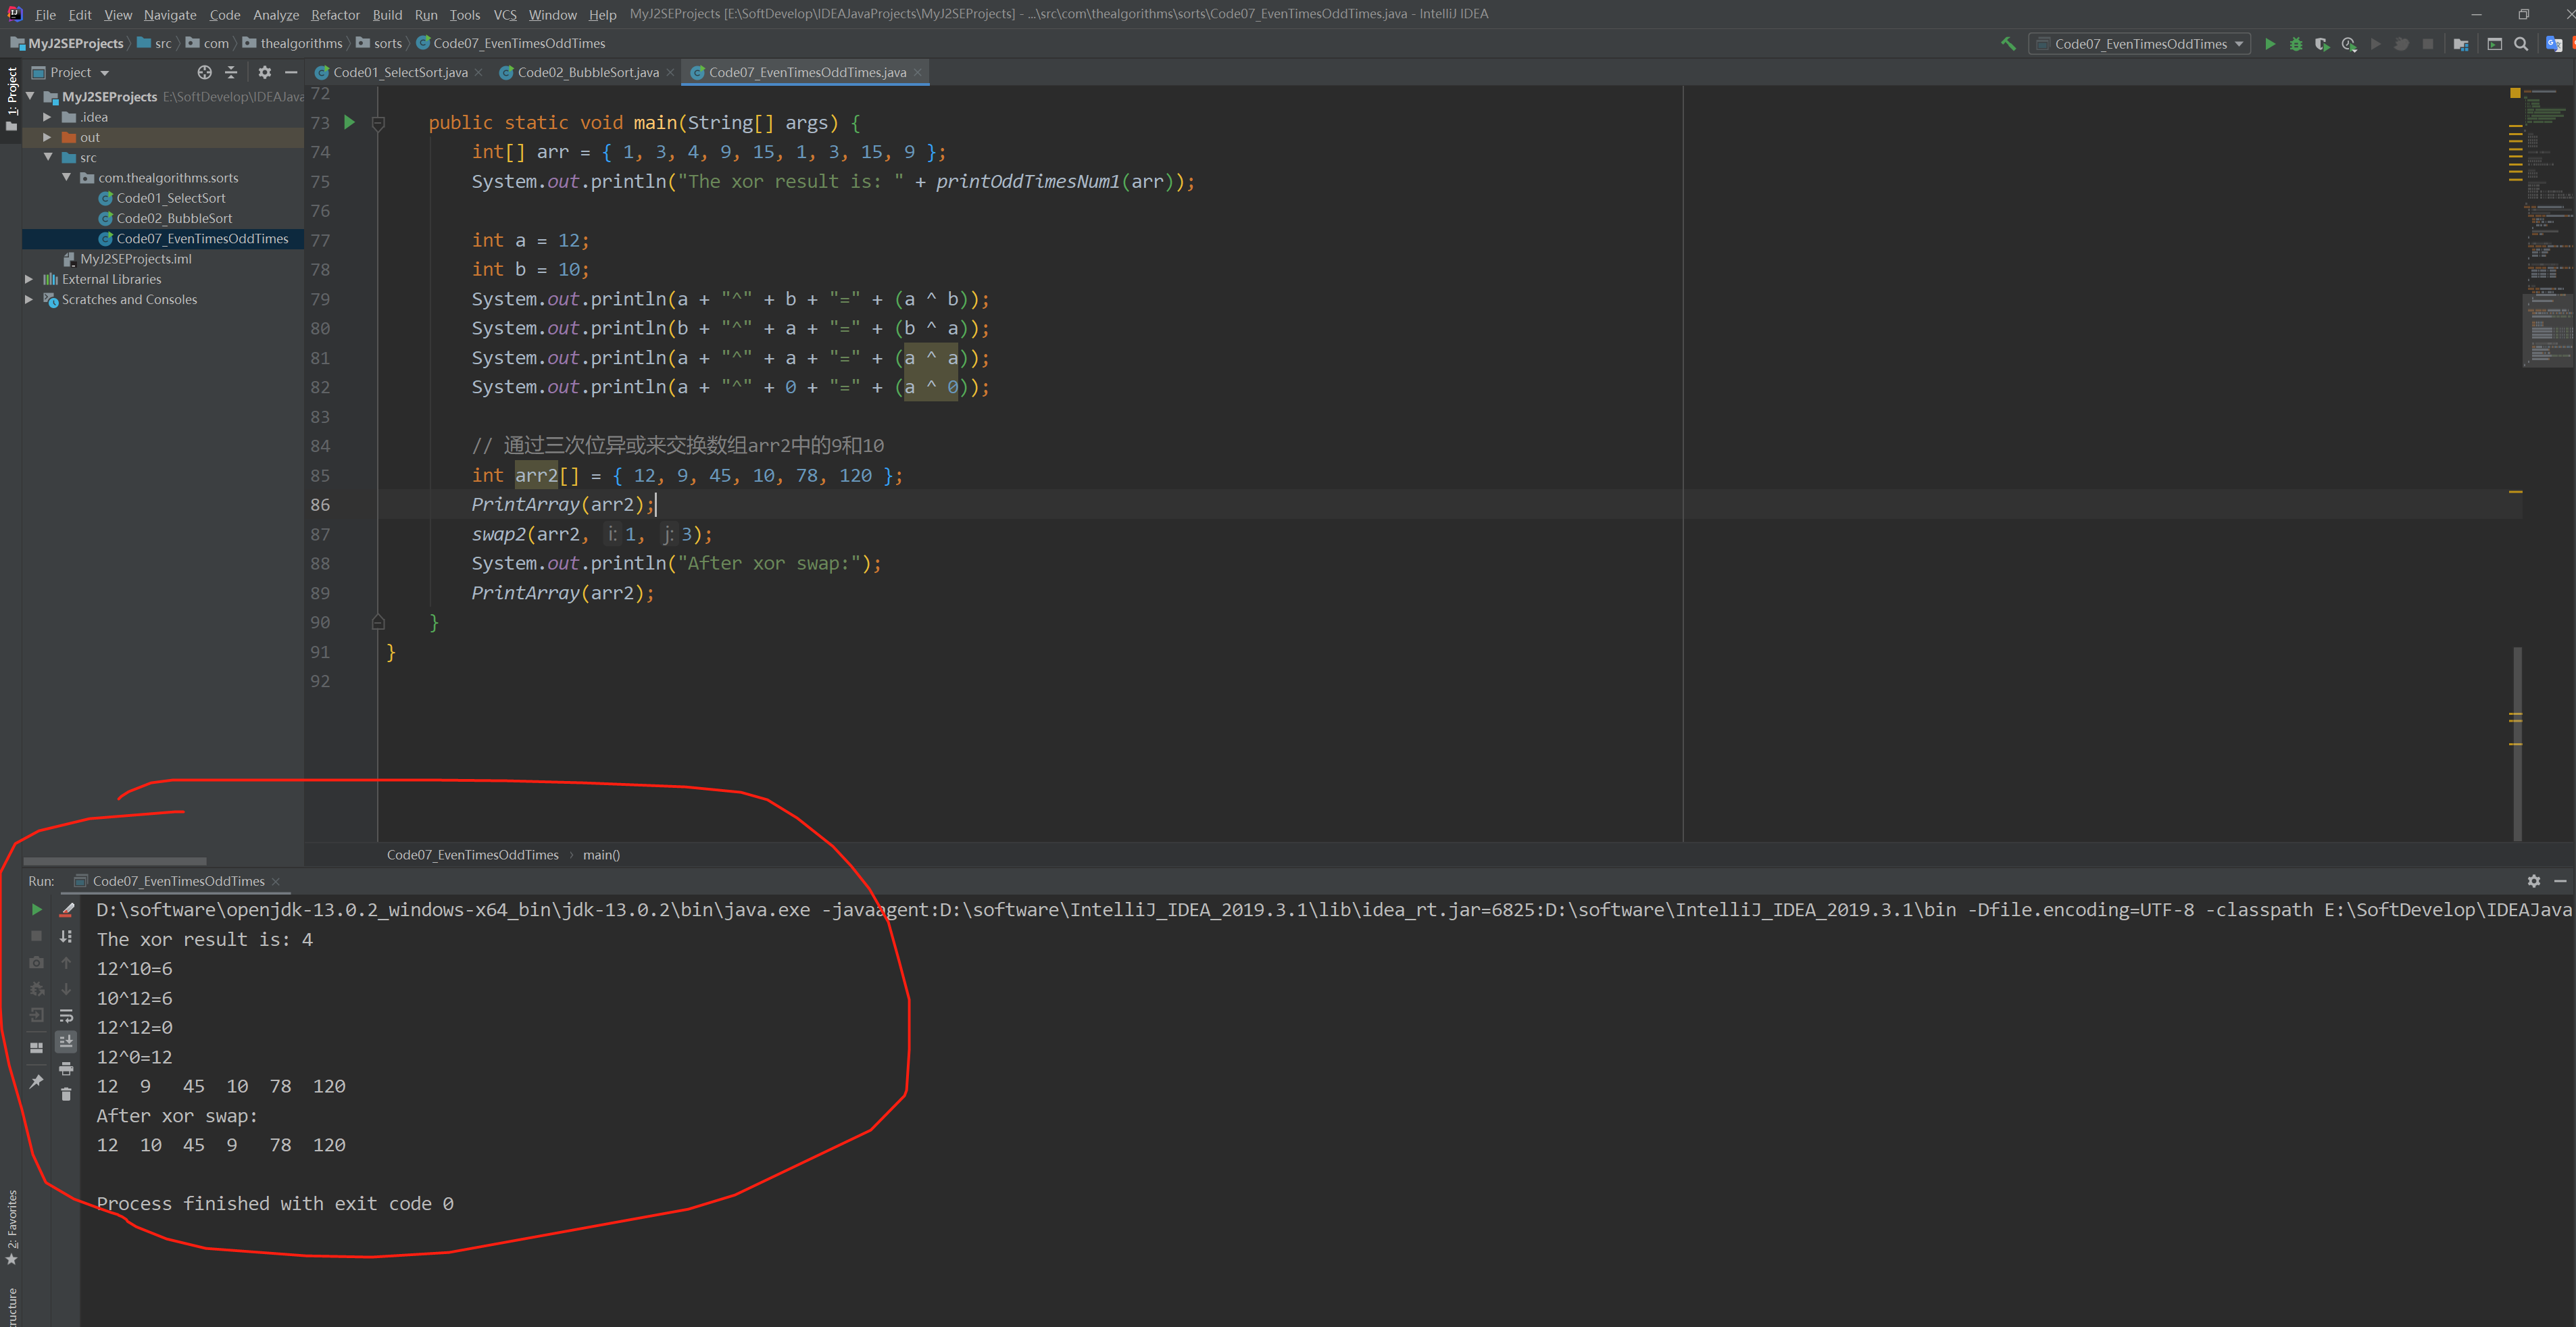Click 'Process finished with exit code 0' text
Viewport: 2576px width, 1327px height.
(x=275, y=1203)
